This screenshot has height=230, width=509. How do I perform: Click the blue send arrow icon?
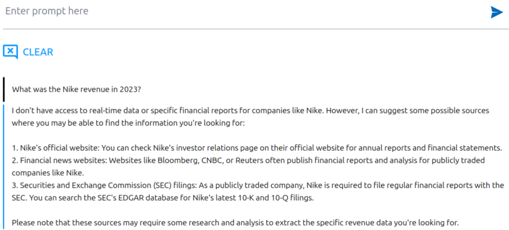click(x=497, y=12)
